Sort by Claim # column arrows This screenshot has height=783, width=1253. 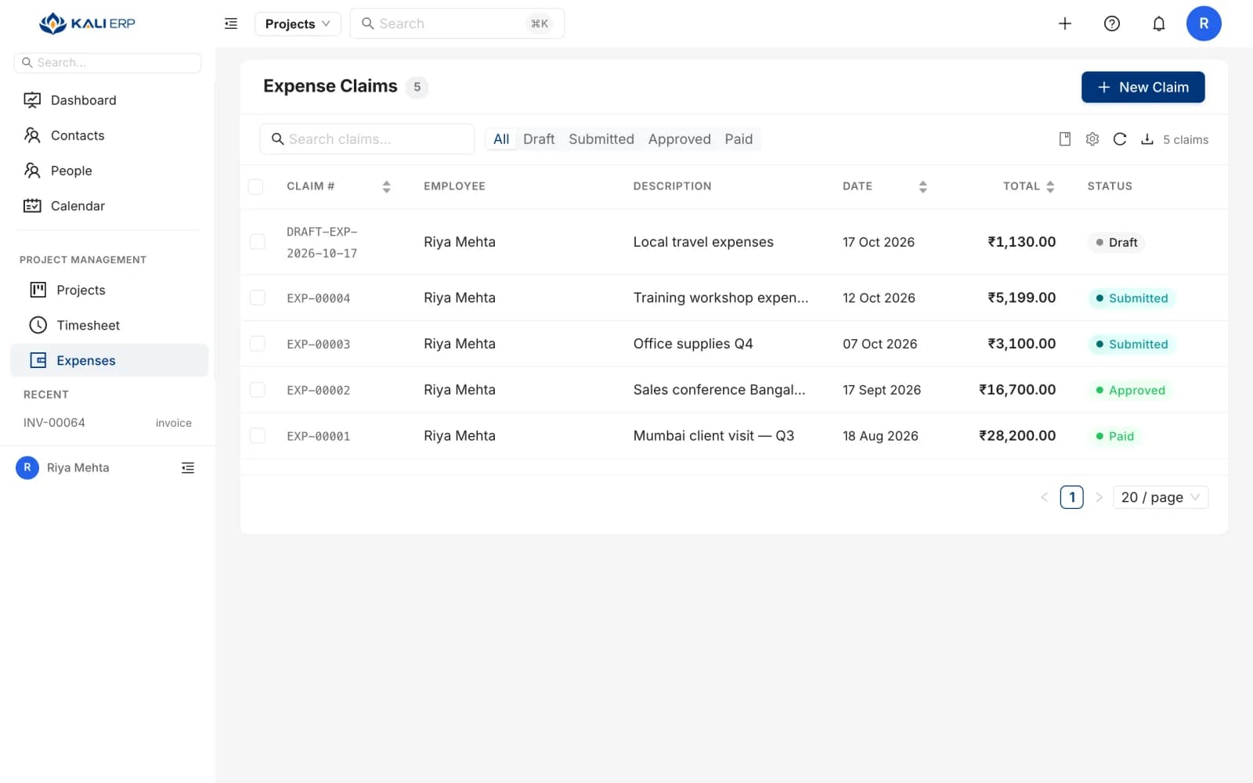click(386, 186)
